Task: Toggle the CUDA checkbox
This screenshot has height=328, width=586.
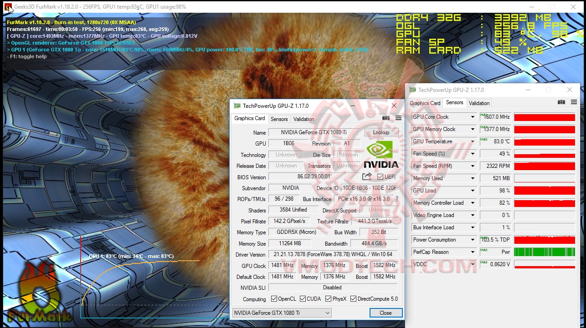Action: click(303, 299)
